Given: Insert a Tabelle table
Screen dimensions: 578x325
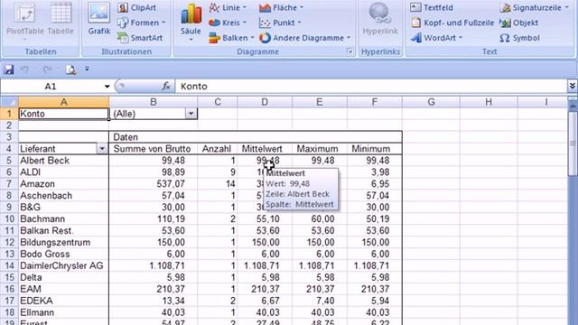Looking at the screenshot, I should coord(61,18).
